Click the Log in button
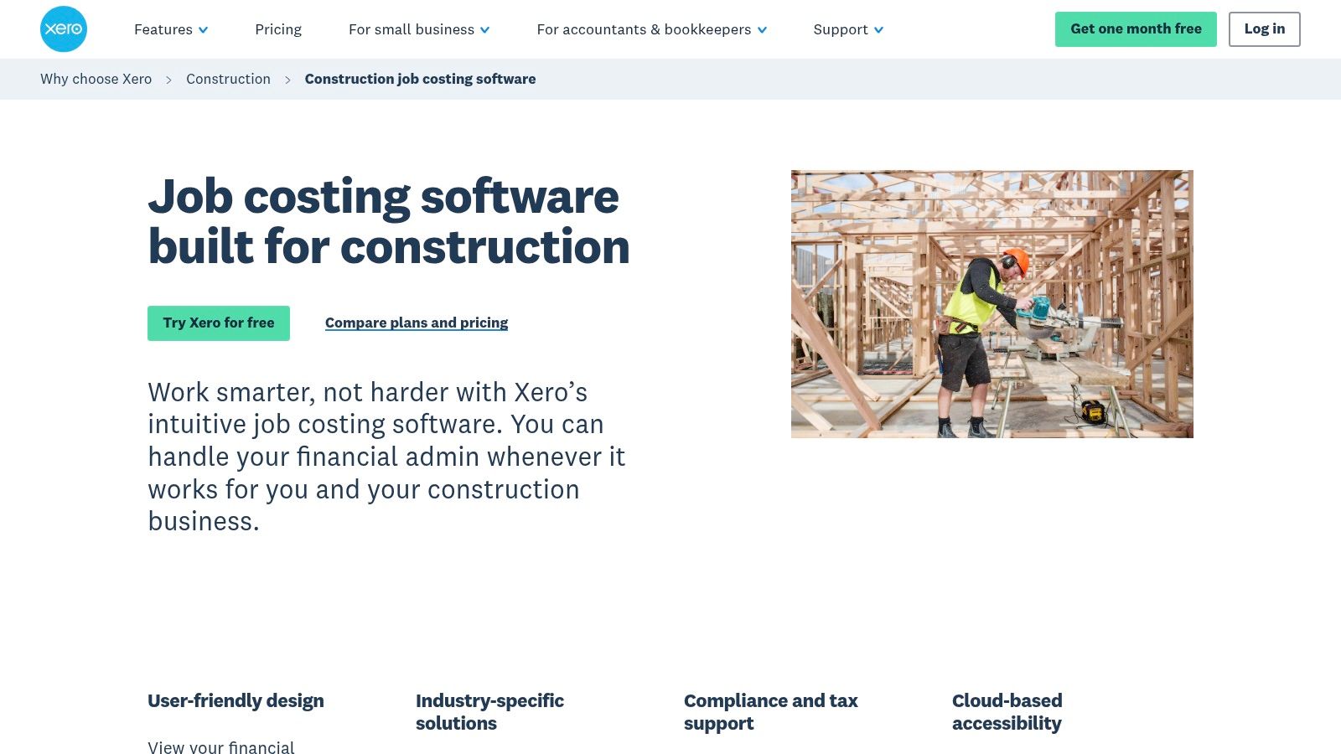The width and height of the screenshot is (1341, 754). click(1264, 29)
